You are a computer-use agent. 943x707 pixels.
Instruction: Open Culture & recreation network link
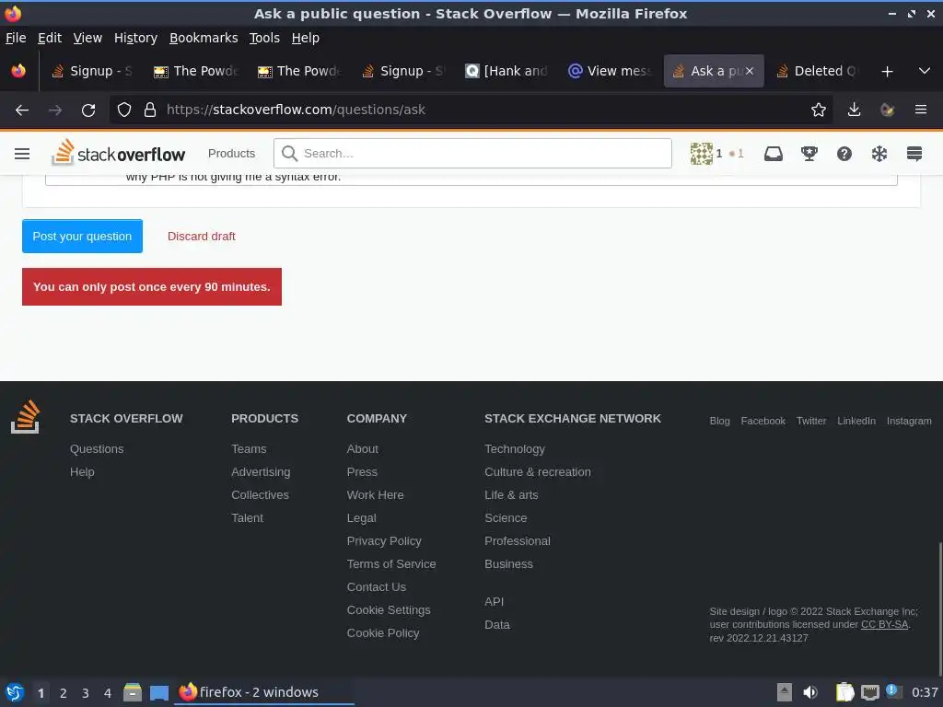point(538,472)
